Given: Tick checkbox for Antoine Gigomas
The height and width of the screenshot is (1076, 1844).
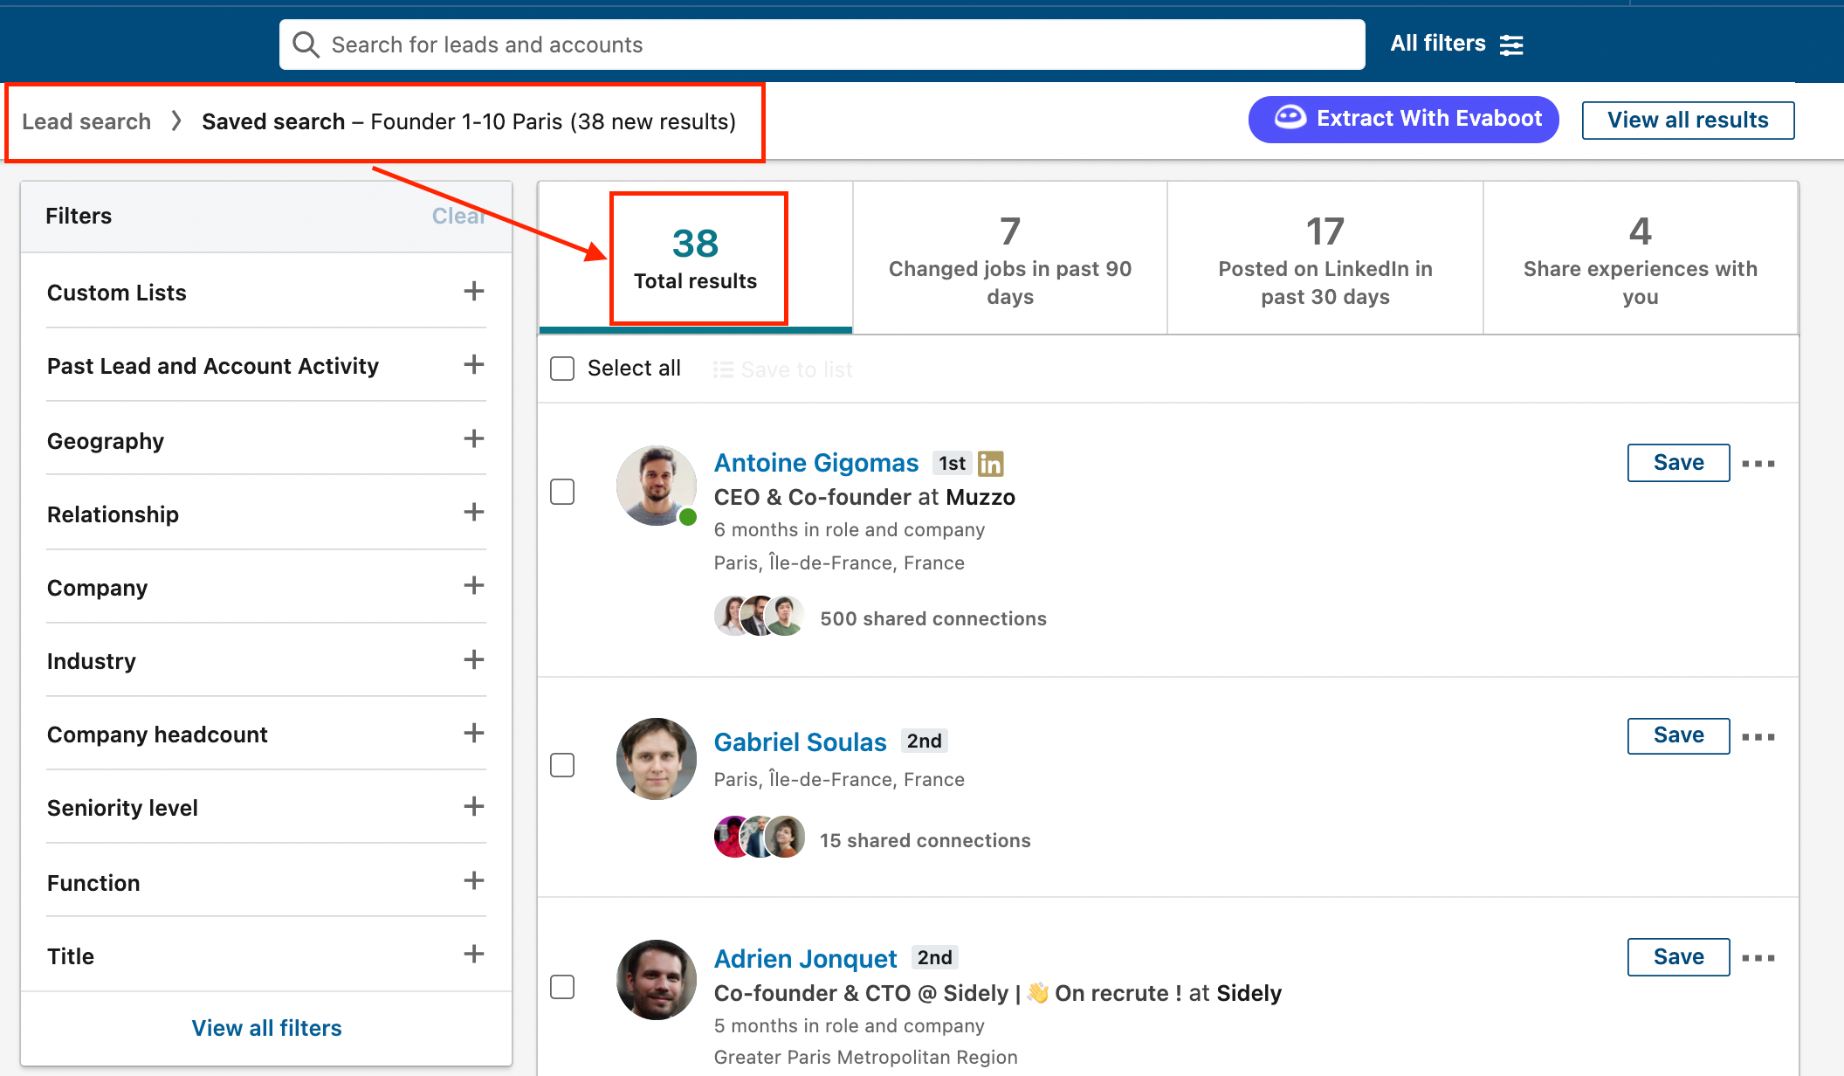Looking at the screenshot, I should coord(562,492).
